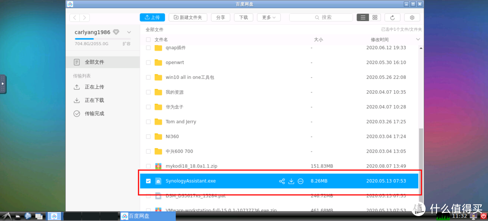This screenshot has width=488, height=221.
Task: Open more options for SynologyAssistant.exe row
Action: coord(300,181)
